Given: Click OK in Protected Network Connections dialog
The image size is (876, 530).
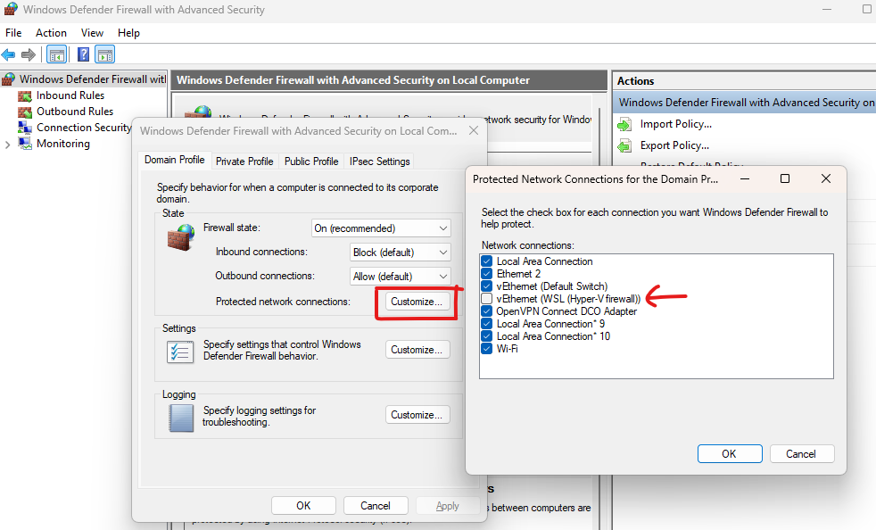Looking at the screenshot, I should 730,454.
